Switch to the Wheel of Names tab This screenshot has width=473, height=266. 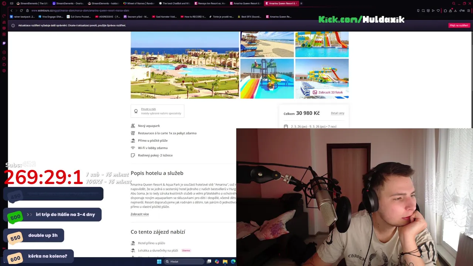(139, 3)
